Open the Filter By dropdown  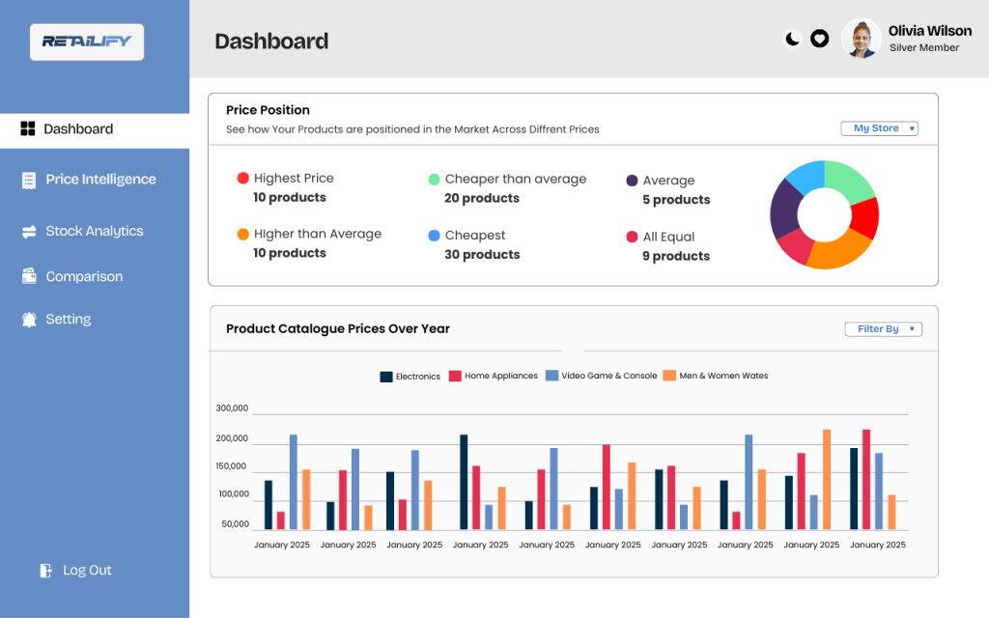click(883, 328)
